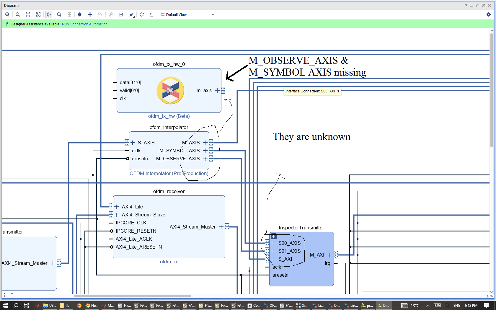Activate the Select Area tool
Image resolution: width=496 pixels, height=310 pixels.
[38, 14]
